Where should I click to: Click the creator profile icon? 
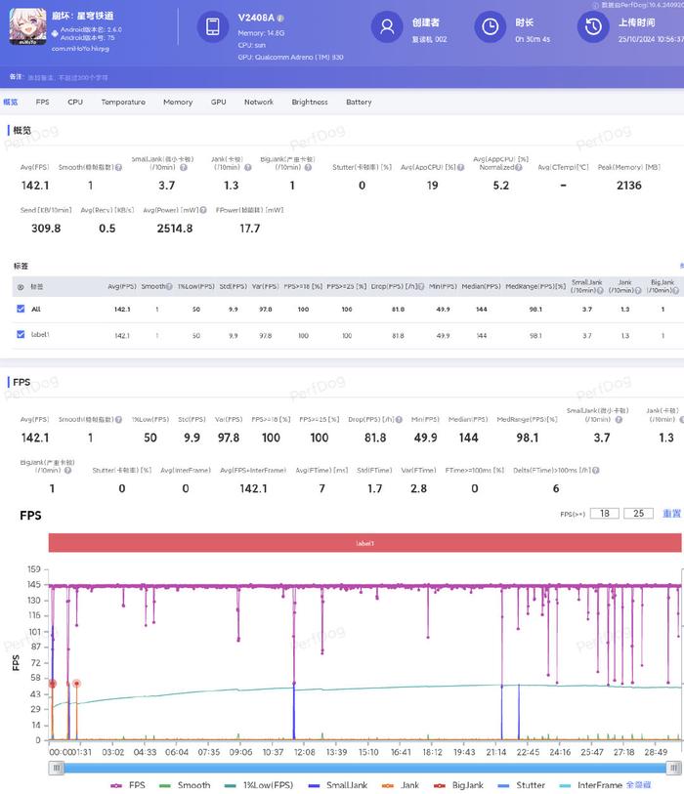pos(388,27)
